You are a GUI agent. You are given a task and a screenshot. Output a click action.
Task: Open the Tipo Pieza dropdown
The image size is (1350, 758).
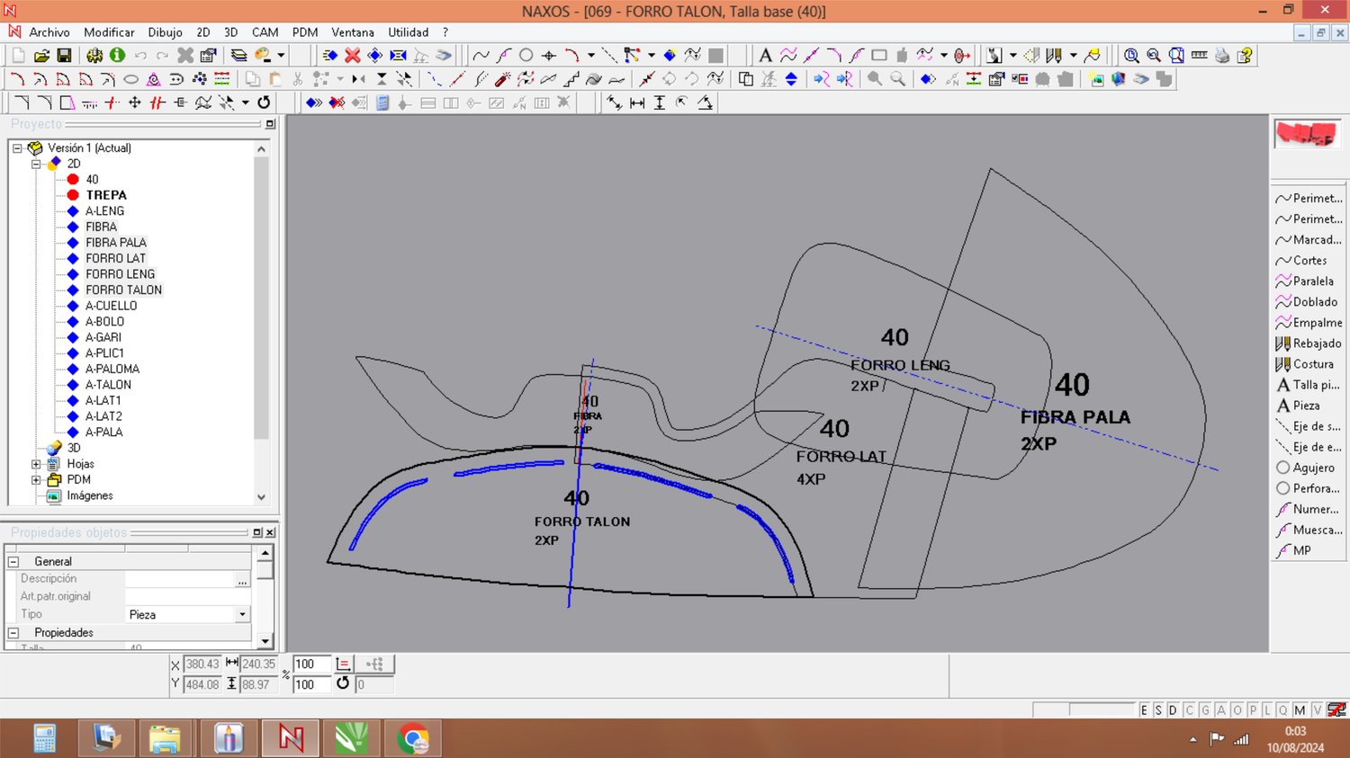click(242, 615)
